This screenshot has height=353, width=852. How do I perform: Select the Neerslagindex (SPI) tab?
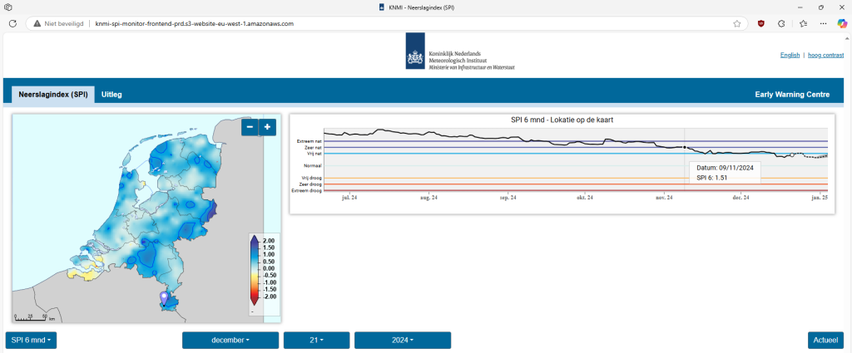point(53,95)
